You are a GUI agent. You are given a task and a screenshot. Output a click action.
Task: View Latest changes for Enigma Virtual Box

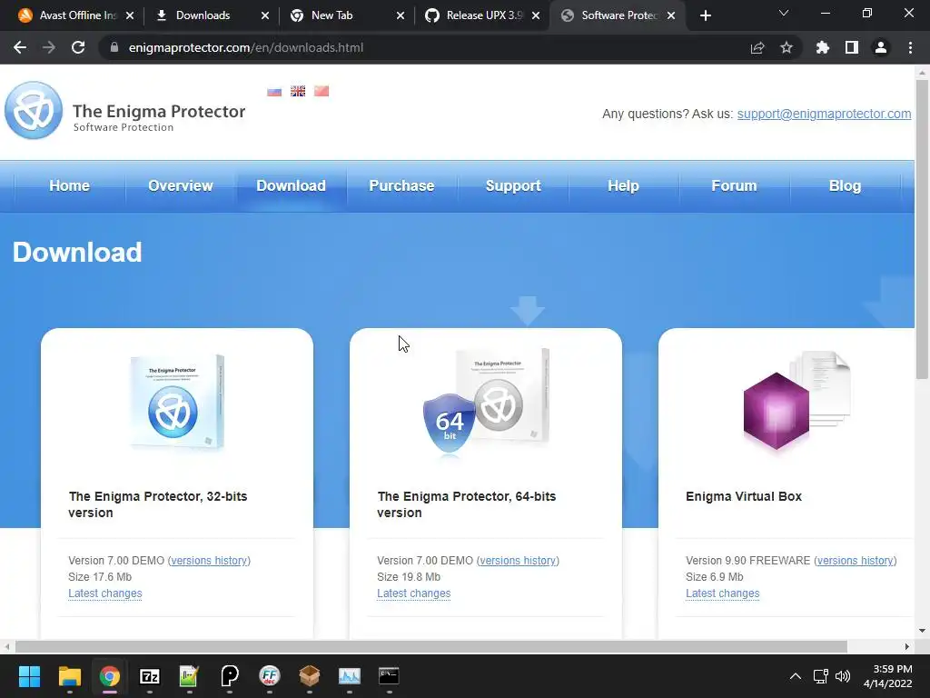click(x=722, y=593)
